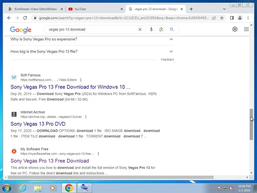Click the browser address bar URL
The image size is (257, 193).
(x=124, y=18)
